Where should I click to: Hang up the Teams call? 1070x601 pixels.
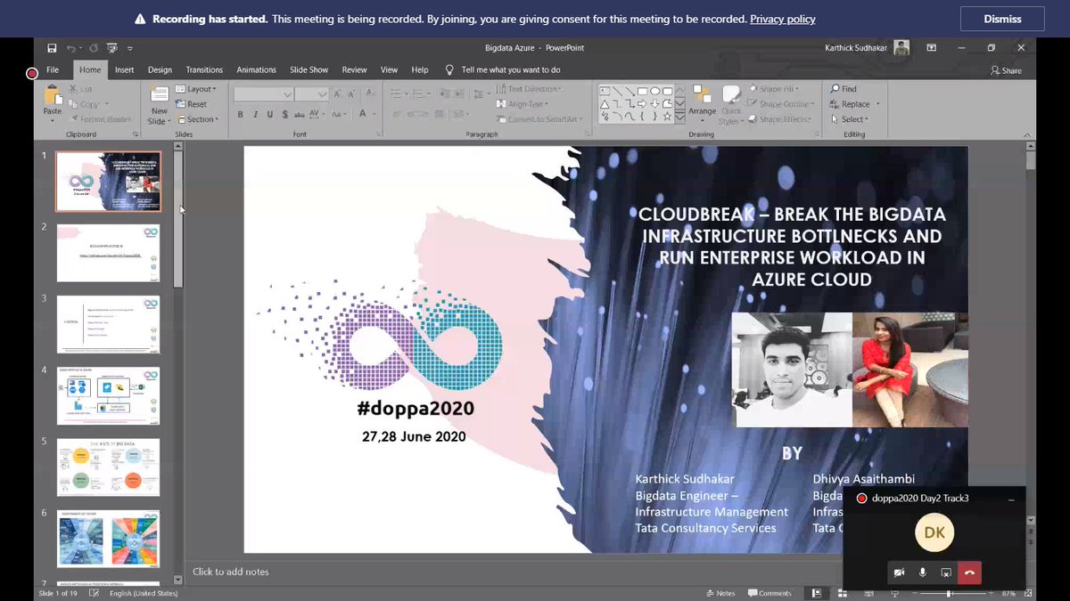click(969, 573)
